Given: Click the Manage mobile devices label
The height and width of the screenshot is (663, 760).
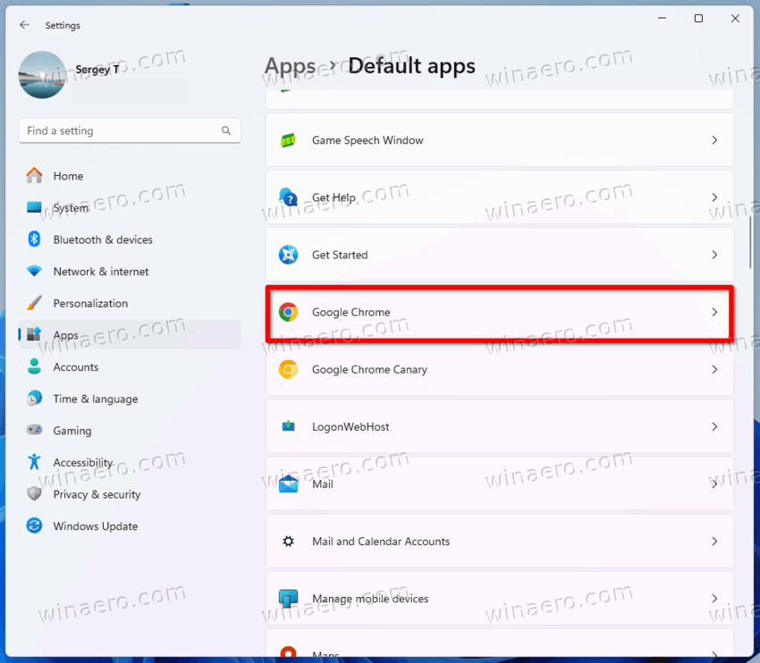Looking at the screenshot, I should (370, 599).
